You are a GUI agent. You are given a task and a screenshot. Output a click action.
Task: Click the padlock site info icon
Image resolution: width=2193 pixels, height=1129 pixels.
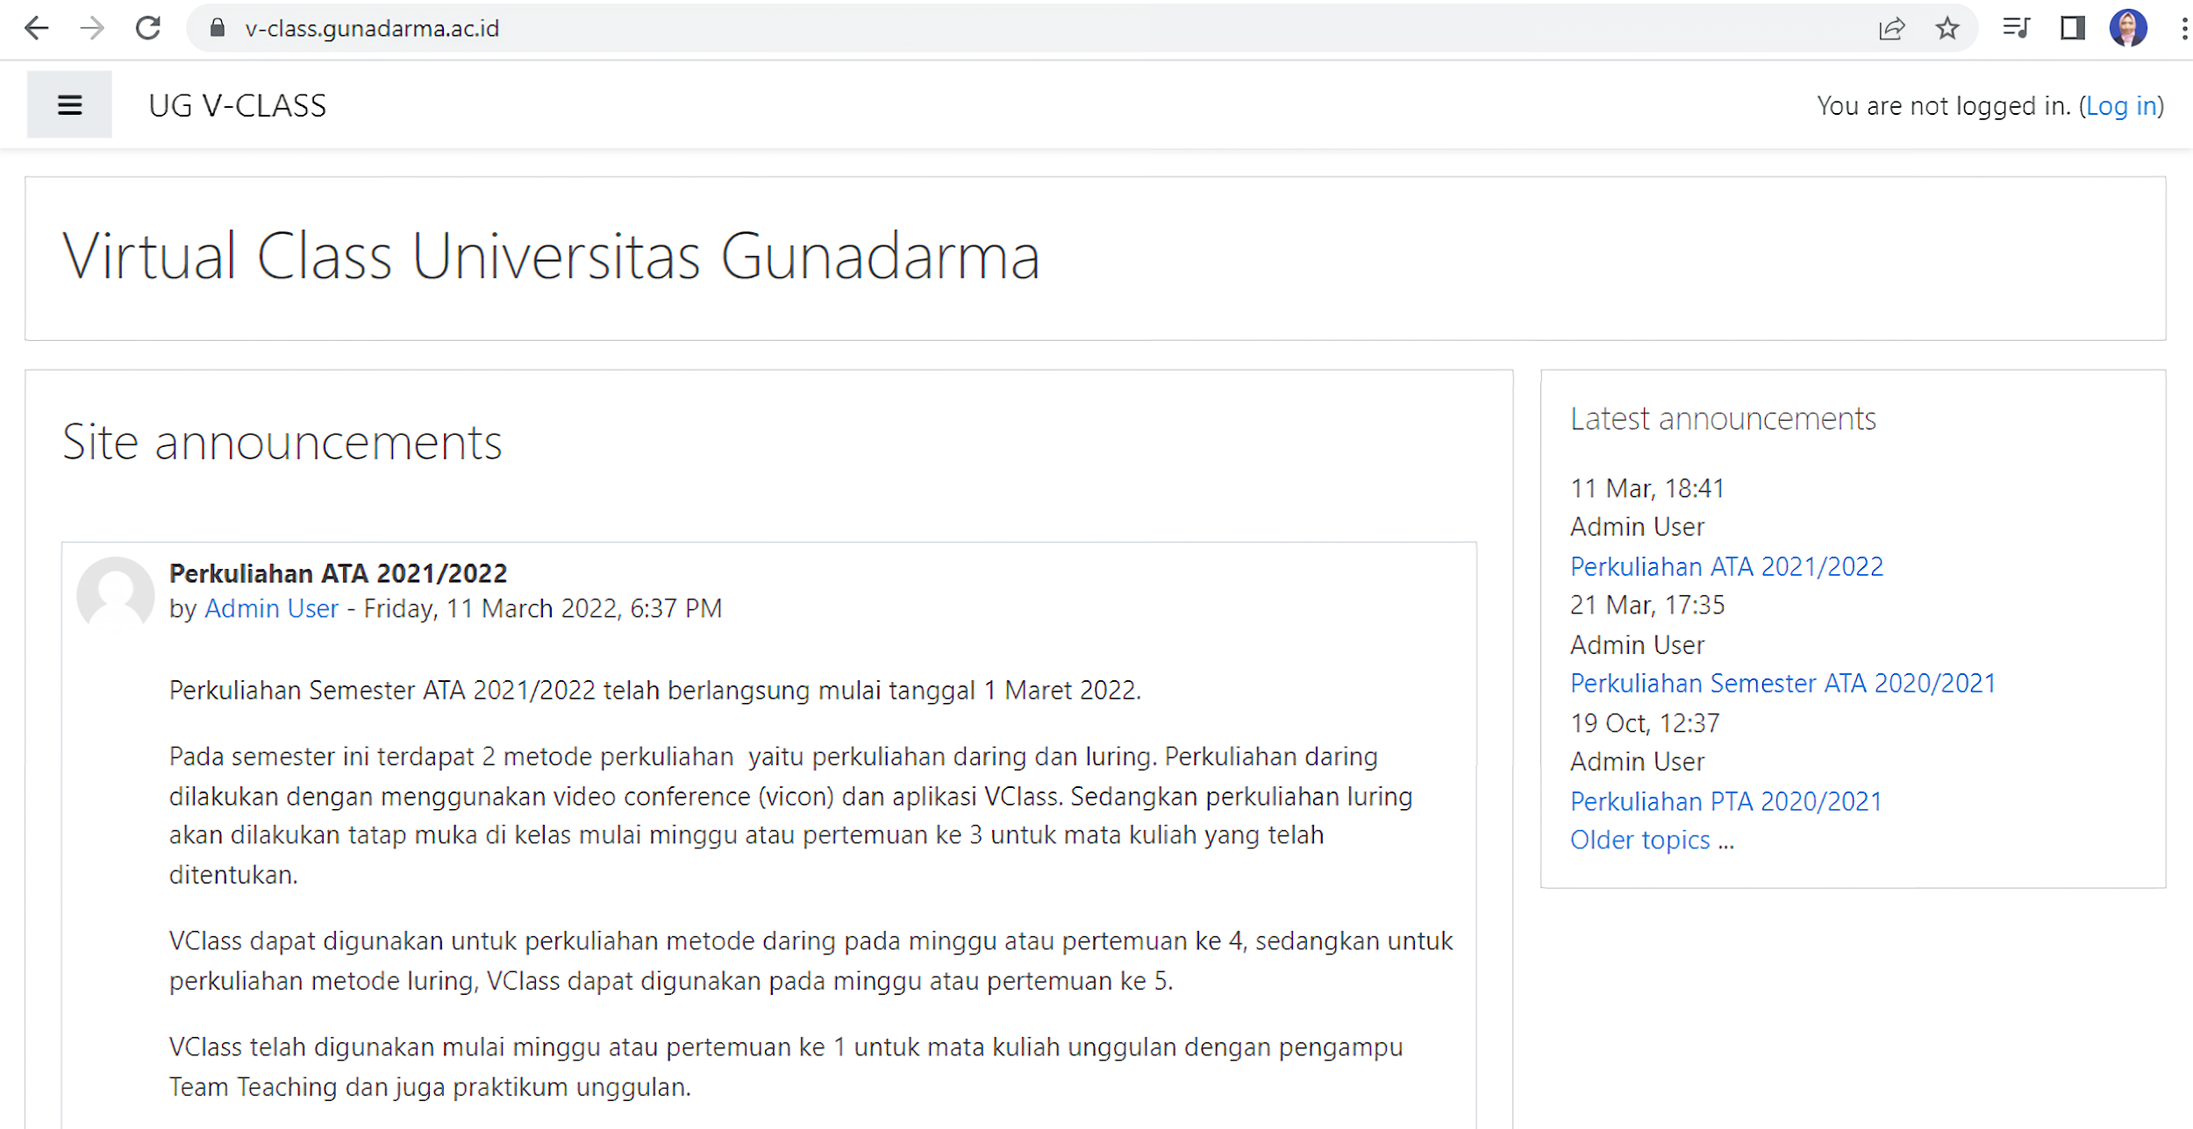[x=218, y=28]
